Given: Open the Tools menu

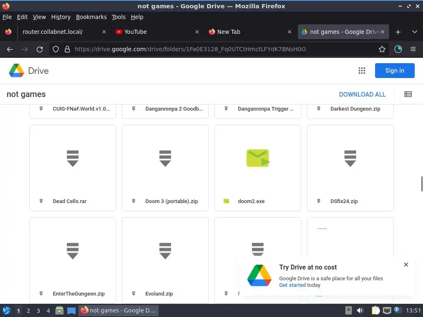Looking at the screenshot, I should (119, 17).
